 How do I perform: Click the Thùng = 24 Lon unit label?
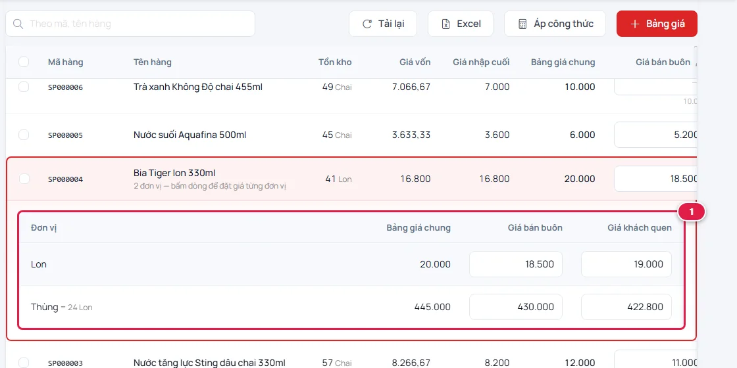coord(62,308)
